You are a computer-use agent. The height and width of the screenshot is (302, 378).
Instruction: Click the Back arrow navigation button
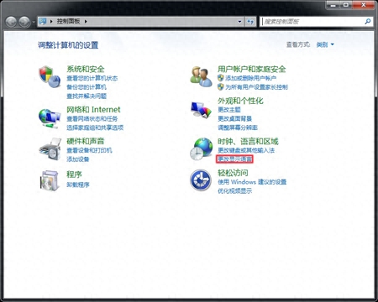pos(11,22)
